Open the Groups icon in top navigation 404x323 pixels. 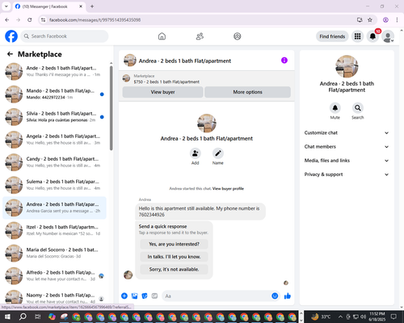238,36
